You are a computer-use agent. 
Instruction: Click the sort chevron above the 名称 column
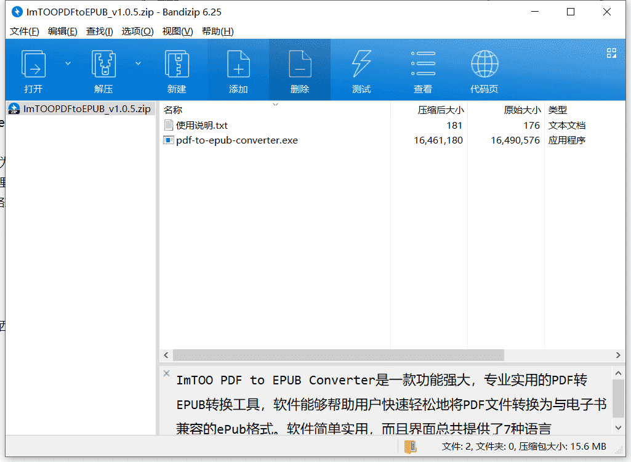[x=275, y=104]
